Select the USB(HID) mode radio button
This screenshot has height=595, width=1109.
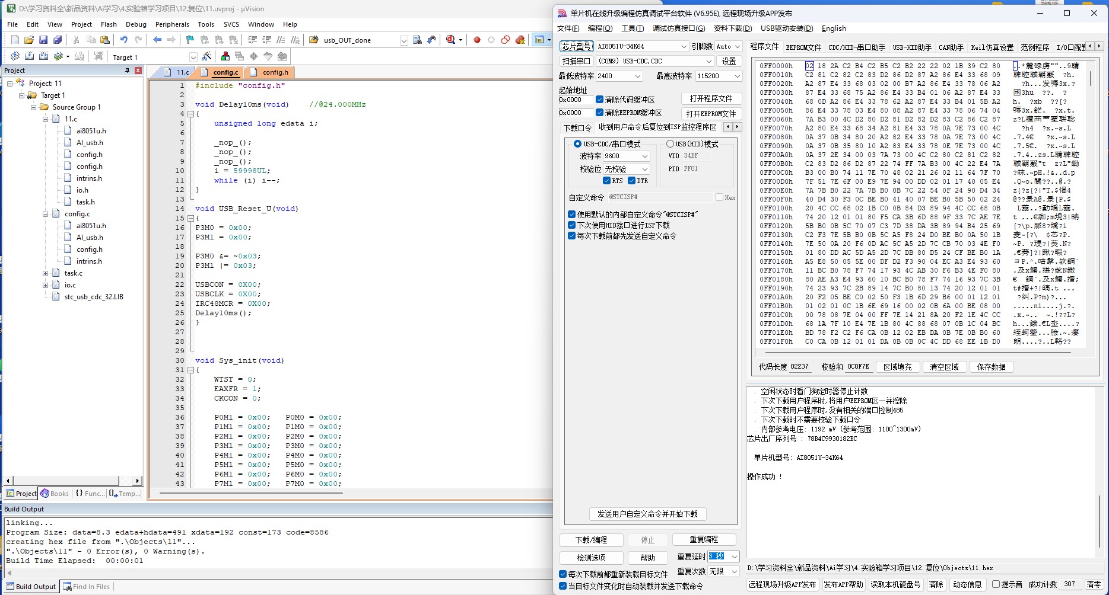(670, 144)
